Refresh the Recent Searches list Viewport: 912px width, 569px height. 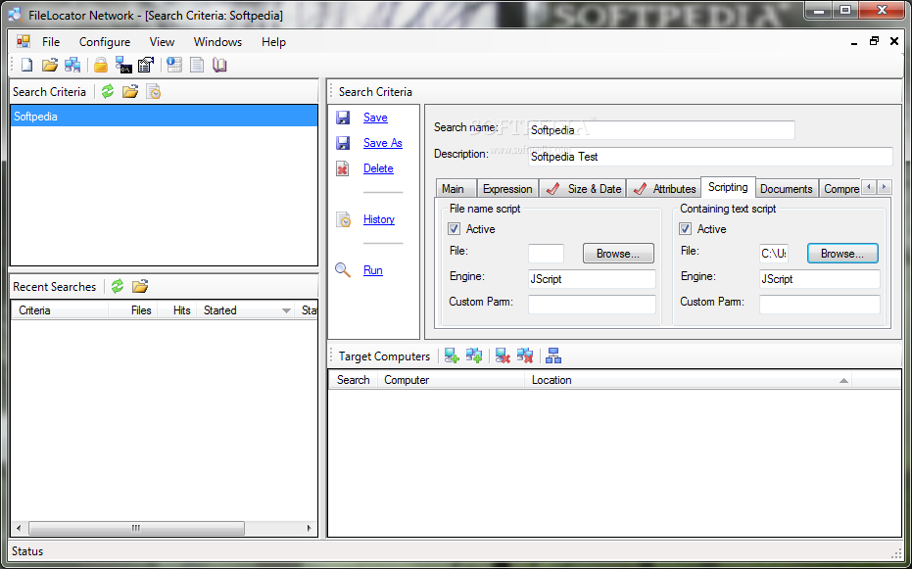(x=118, y=286)
